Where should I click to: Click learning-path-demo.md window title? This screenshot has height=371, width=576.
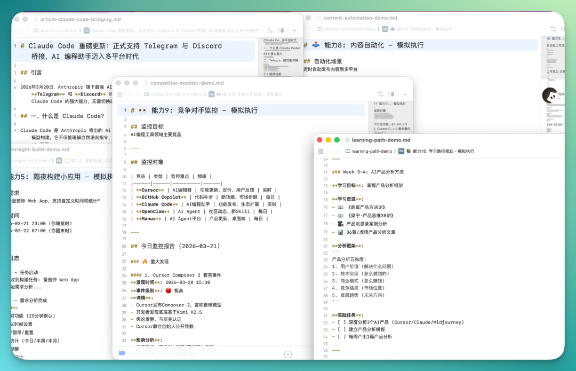point(381,140)
